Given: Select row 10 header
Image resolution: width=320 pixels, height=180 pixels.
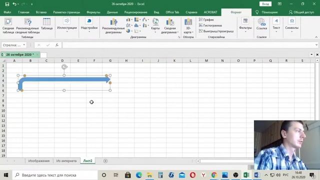Looking at the screenshot, I should [3, 110].
